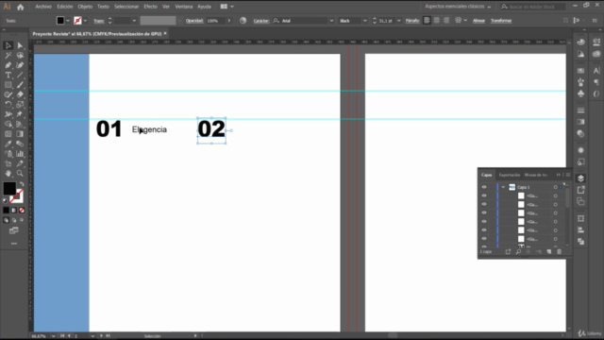Select the Paintbrush tool
The width and height of the screenshot is (604, 340).
tap(20, 85)
